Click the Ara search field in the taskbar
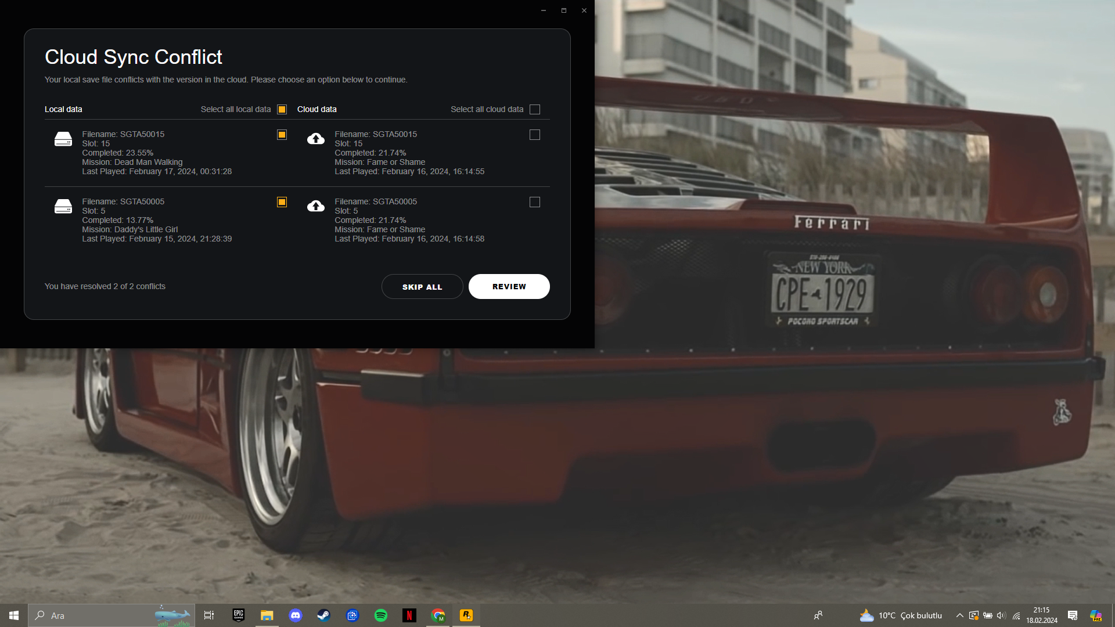This screenshot has width=1115, height=627. tap(87, 615)
